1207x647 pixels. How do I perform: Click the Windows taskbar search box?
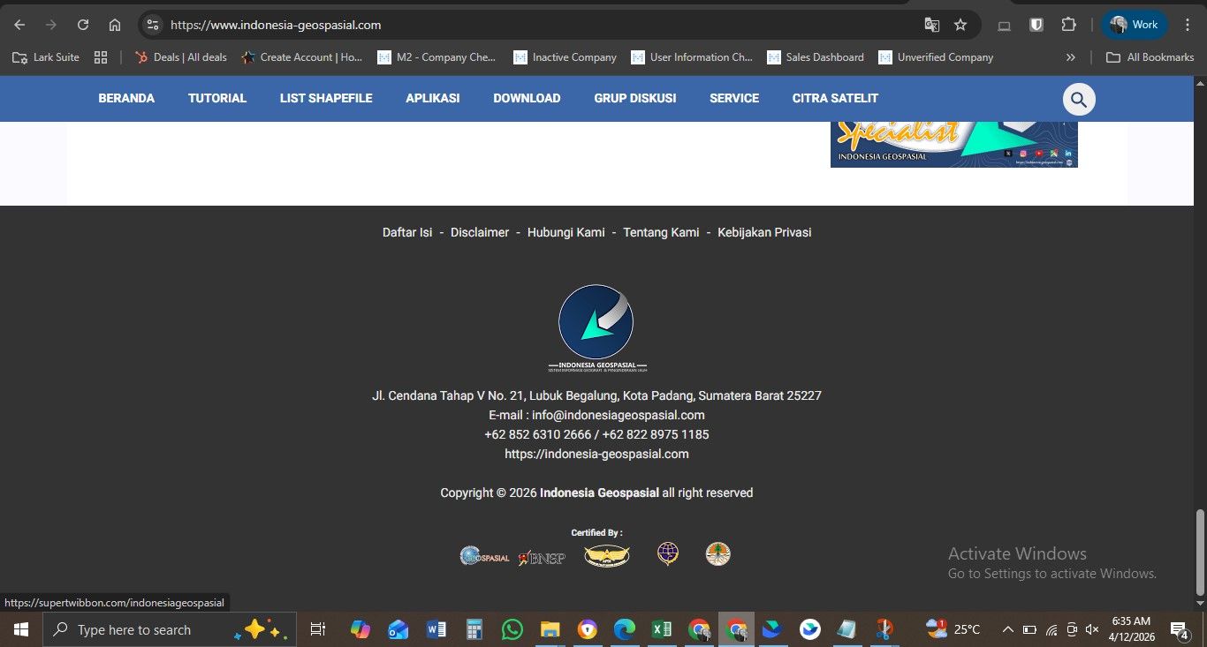point(169,629)
